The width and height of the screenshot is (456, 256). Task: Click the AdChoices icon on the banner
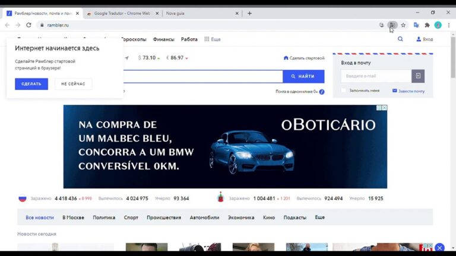click(379, 108)
